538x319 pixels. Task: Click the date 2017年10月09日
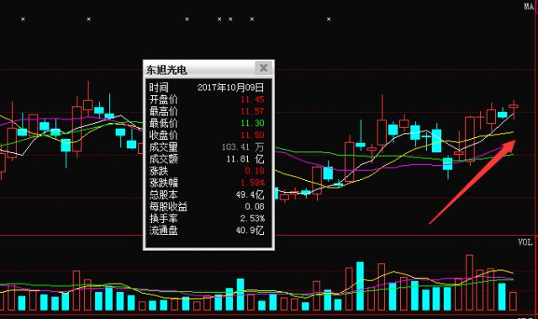(230, 88)
